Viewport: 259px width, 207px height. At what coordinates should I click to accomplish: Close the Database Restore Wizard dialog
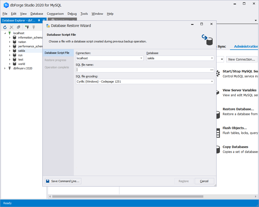[211, 24]
